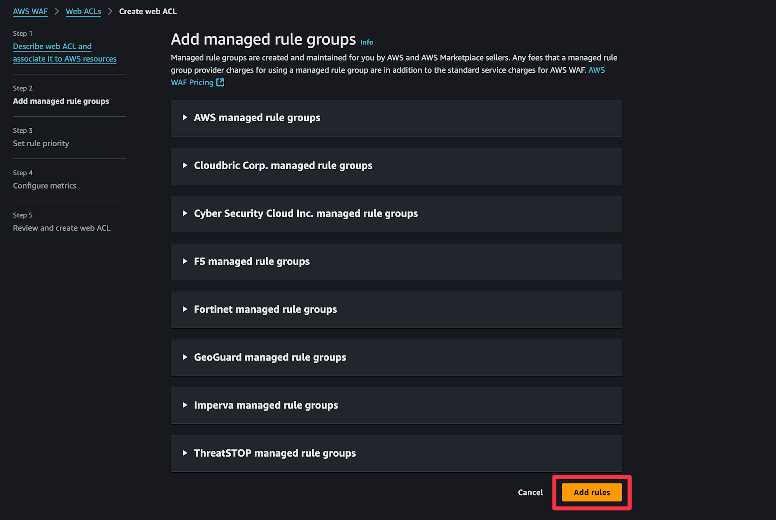Expand GeoGuard managed rule groups
The height and width of the screenshot is (520, 776).
tap(396, 357)
